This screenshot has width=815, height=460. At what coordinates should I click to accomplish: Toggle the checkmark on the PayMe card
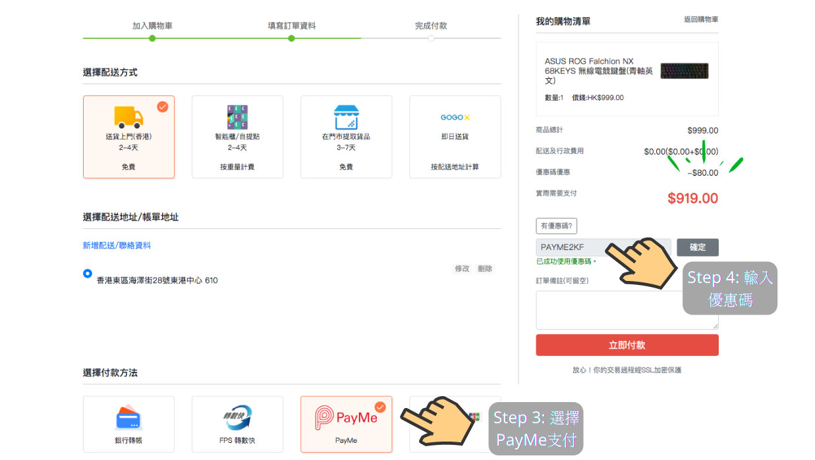click(380, 407)
